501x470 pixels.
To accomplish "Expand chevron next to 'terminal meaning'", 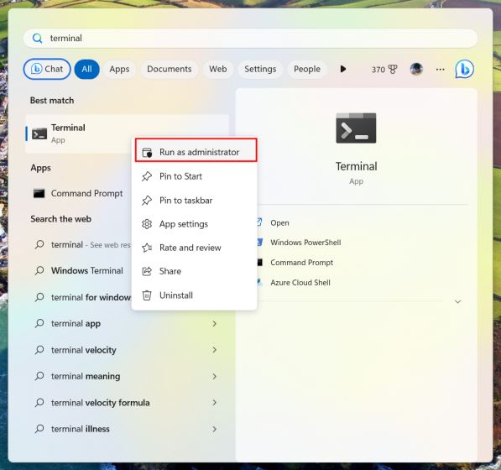I will pos(214,376).
